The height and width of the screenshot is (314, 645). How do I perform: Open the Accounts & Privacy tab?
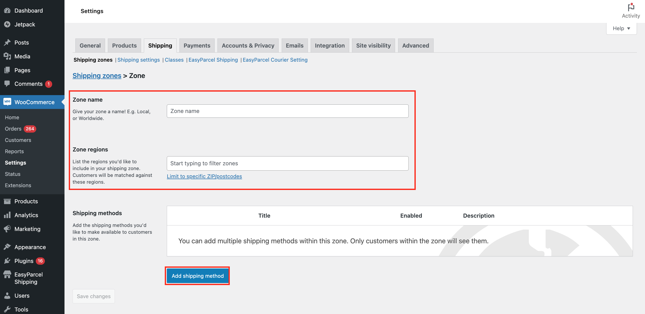pyautogui.click(x=248, y=46)
